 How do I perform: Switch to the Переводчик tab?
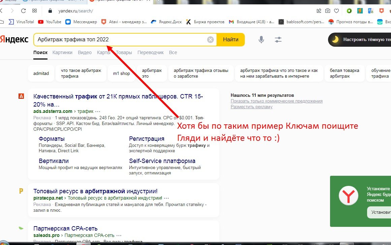[151, 52]
